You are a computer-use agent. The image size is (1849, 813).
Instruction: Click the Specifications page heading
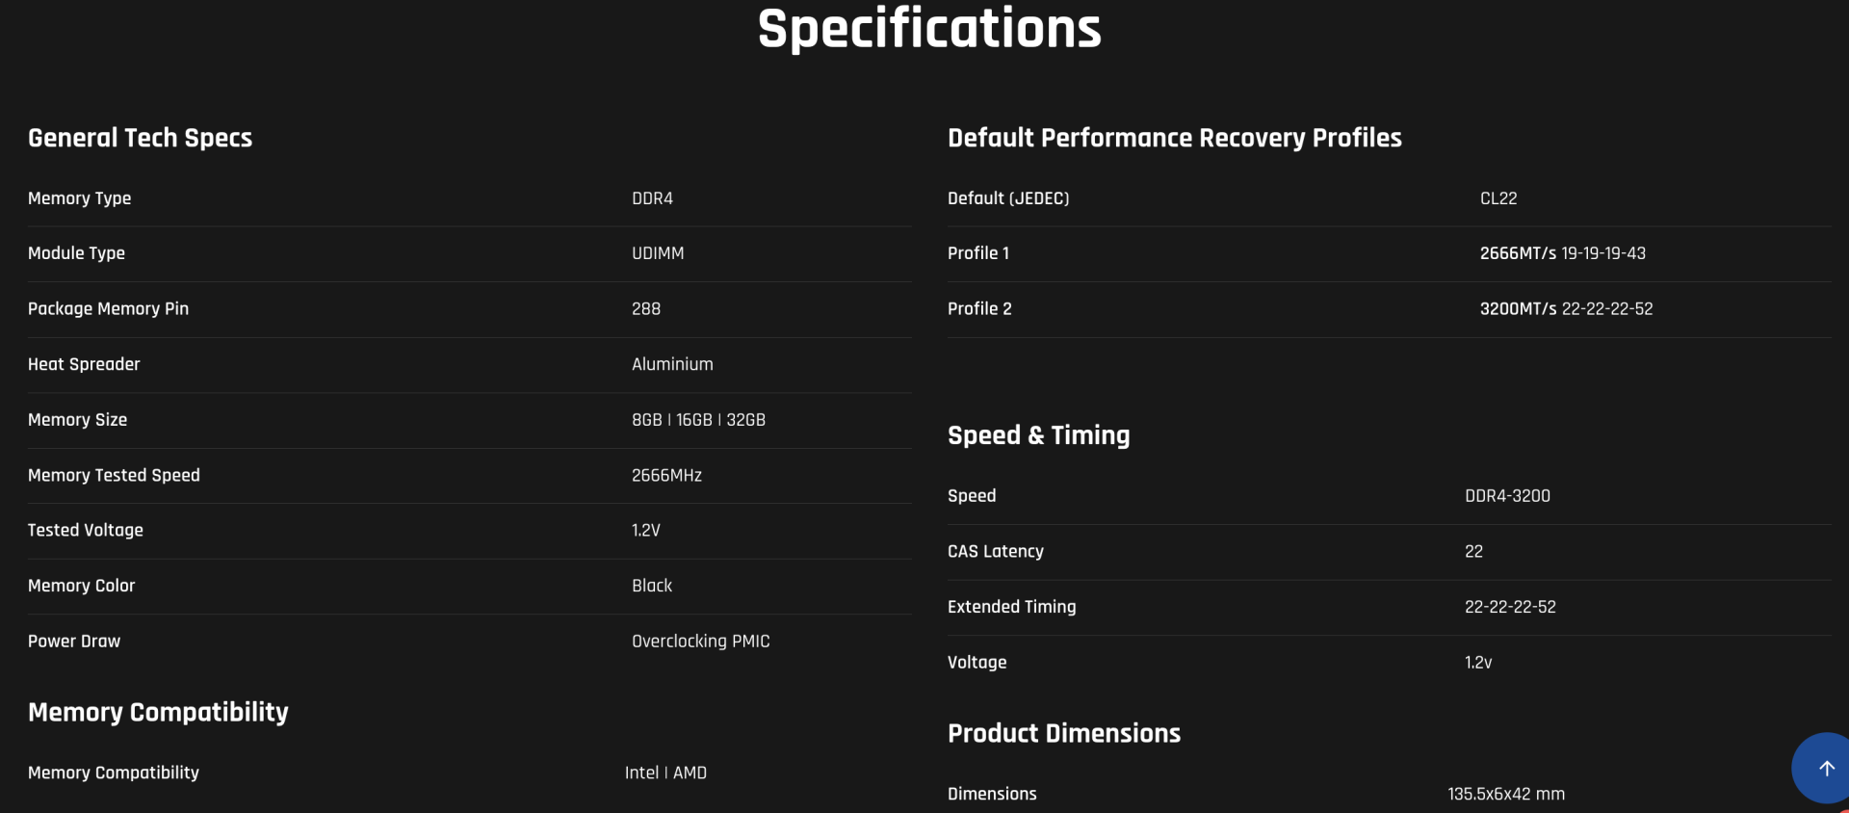[x=929, y=29]
